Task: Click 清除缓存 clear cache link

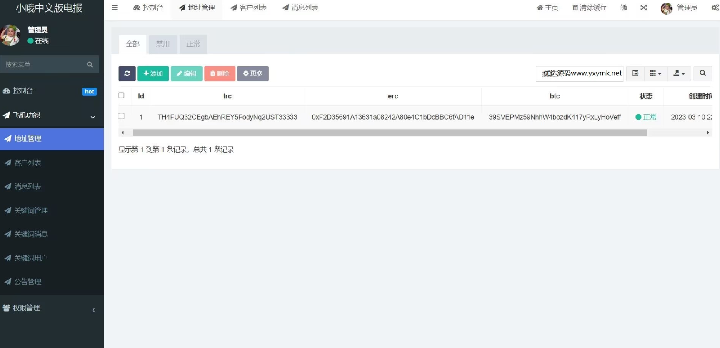Action: (590, 8)
